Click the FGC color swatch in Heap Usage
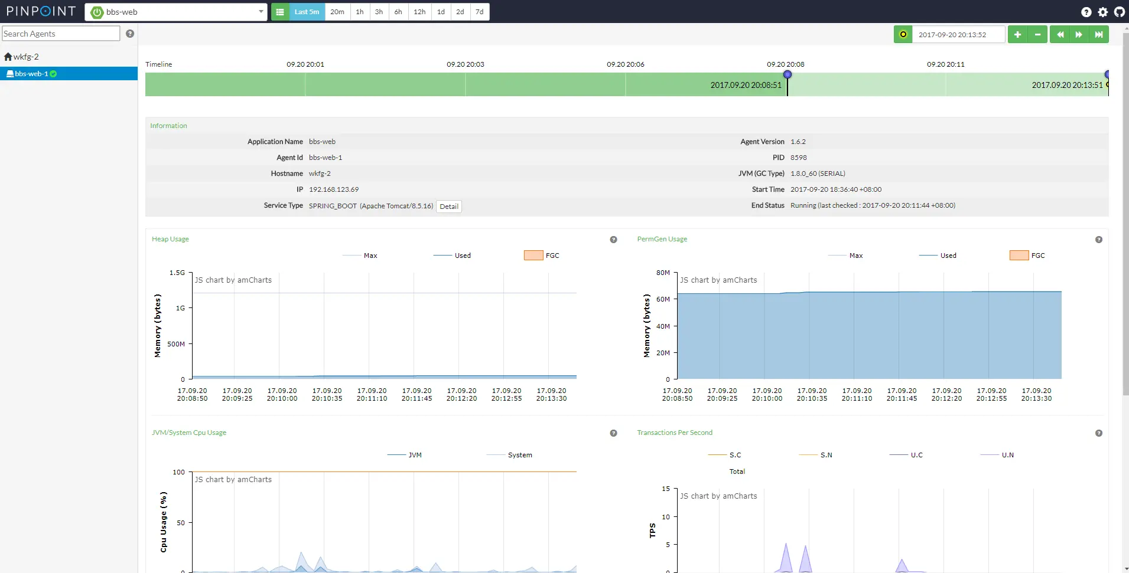Viewport: 1129px width, 573px height. coord(533,256)
